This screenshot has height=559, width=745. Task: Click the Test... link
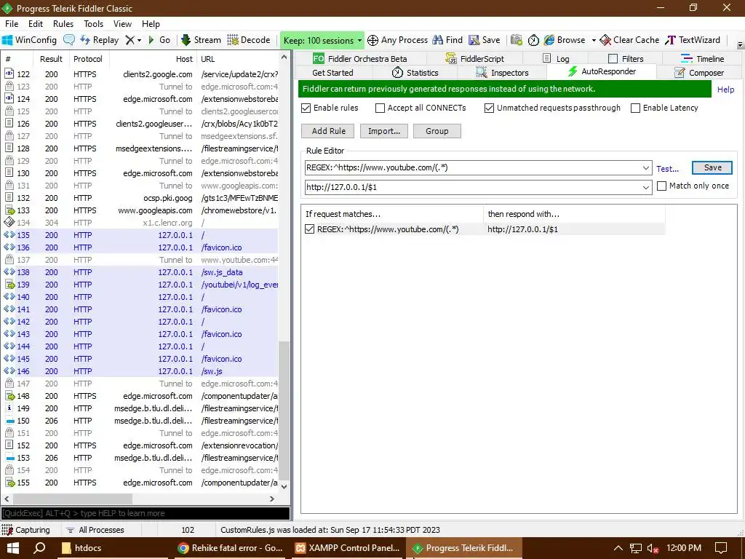point(667,169)
